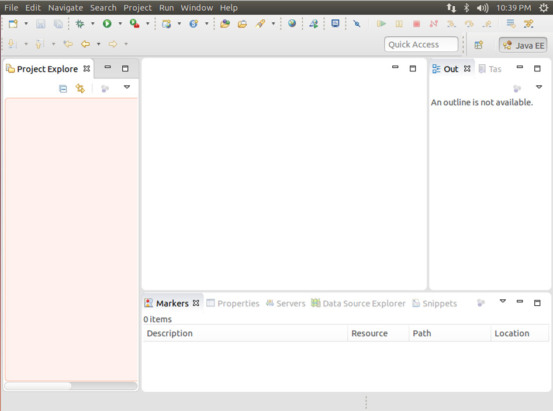Click the New Dynamic Web Project icon

(166, 23)
